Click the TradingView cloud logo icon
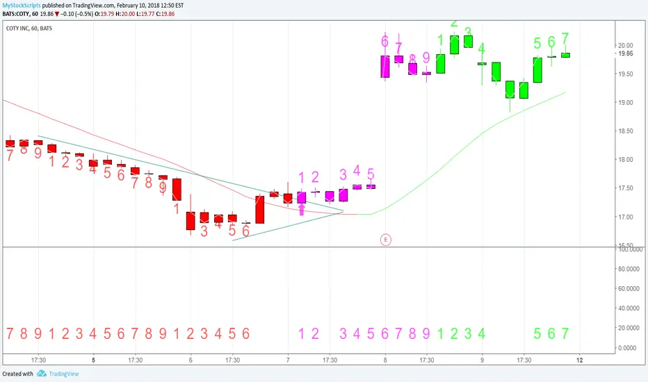Screen dimensions: 648x382 click(41, 374)
